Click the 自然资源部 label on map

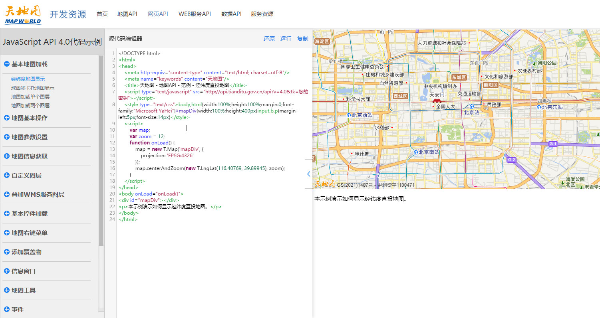(391, 83)
